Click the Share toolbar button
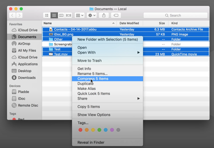214x148 pixels. click(104, 15)
